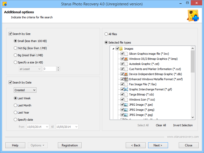Select 'Windows Icon (*.ico)' row text
Image resolution: width=204 pixels, height=153 pixels.
tap(142, 100)
